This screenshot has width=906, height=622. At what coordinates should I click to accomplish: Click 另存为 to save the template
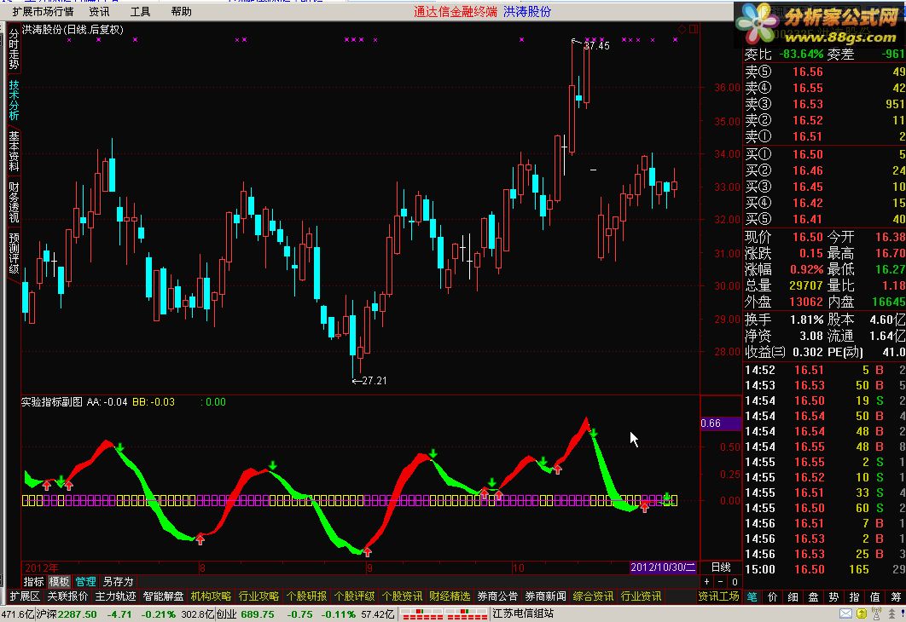(118, 582)
